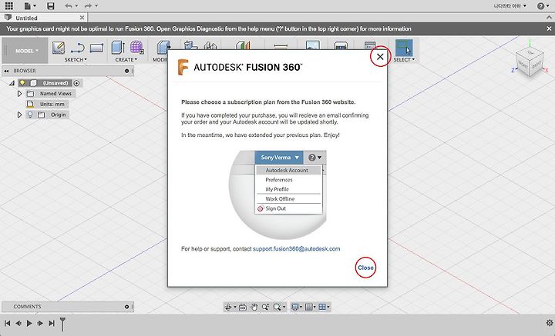Click the Insert image toolbar icon
555x336 pixels.
point(312,45)
